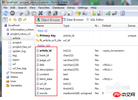Click the New Table icon
The height and width of the screenshot is (100, 138).
(64, 13)
